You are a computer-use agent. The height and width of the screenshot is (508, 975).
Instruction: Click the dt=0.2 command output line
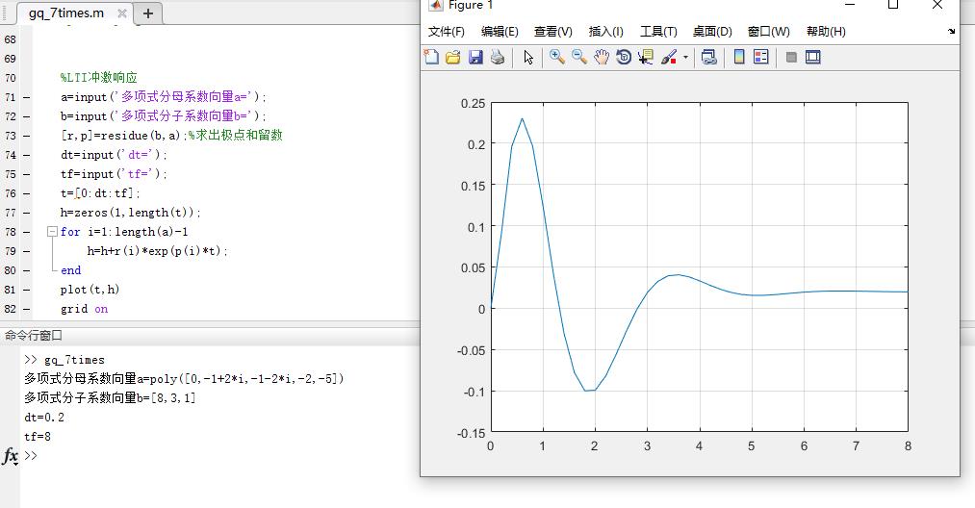(44, 418)
